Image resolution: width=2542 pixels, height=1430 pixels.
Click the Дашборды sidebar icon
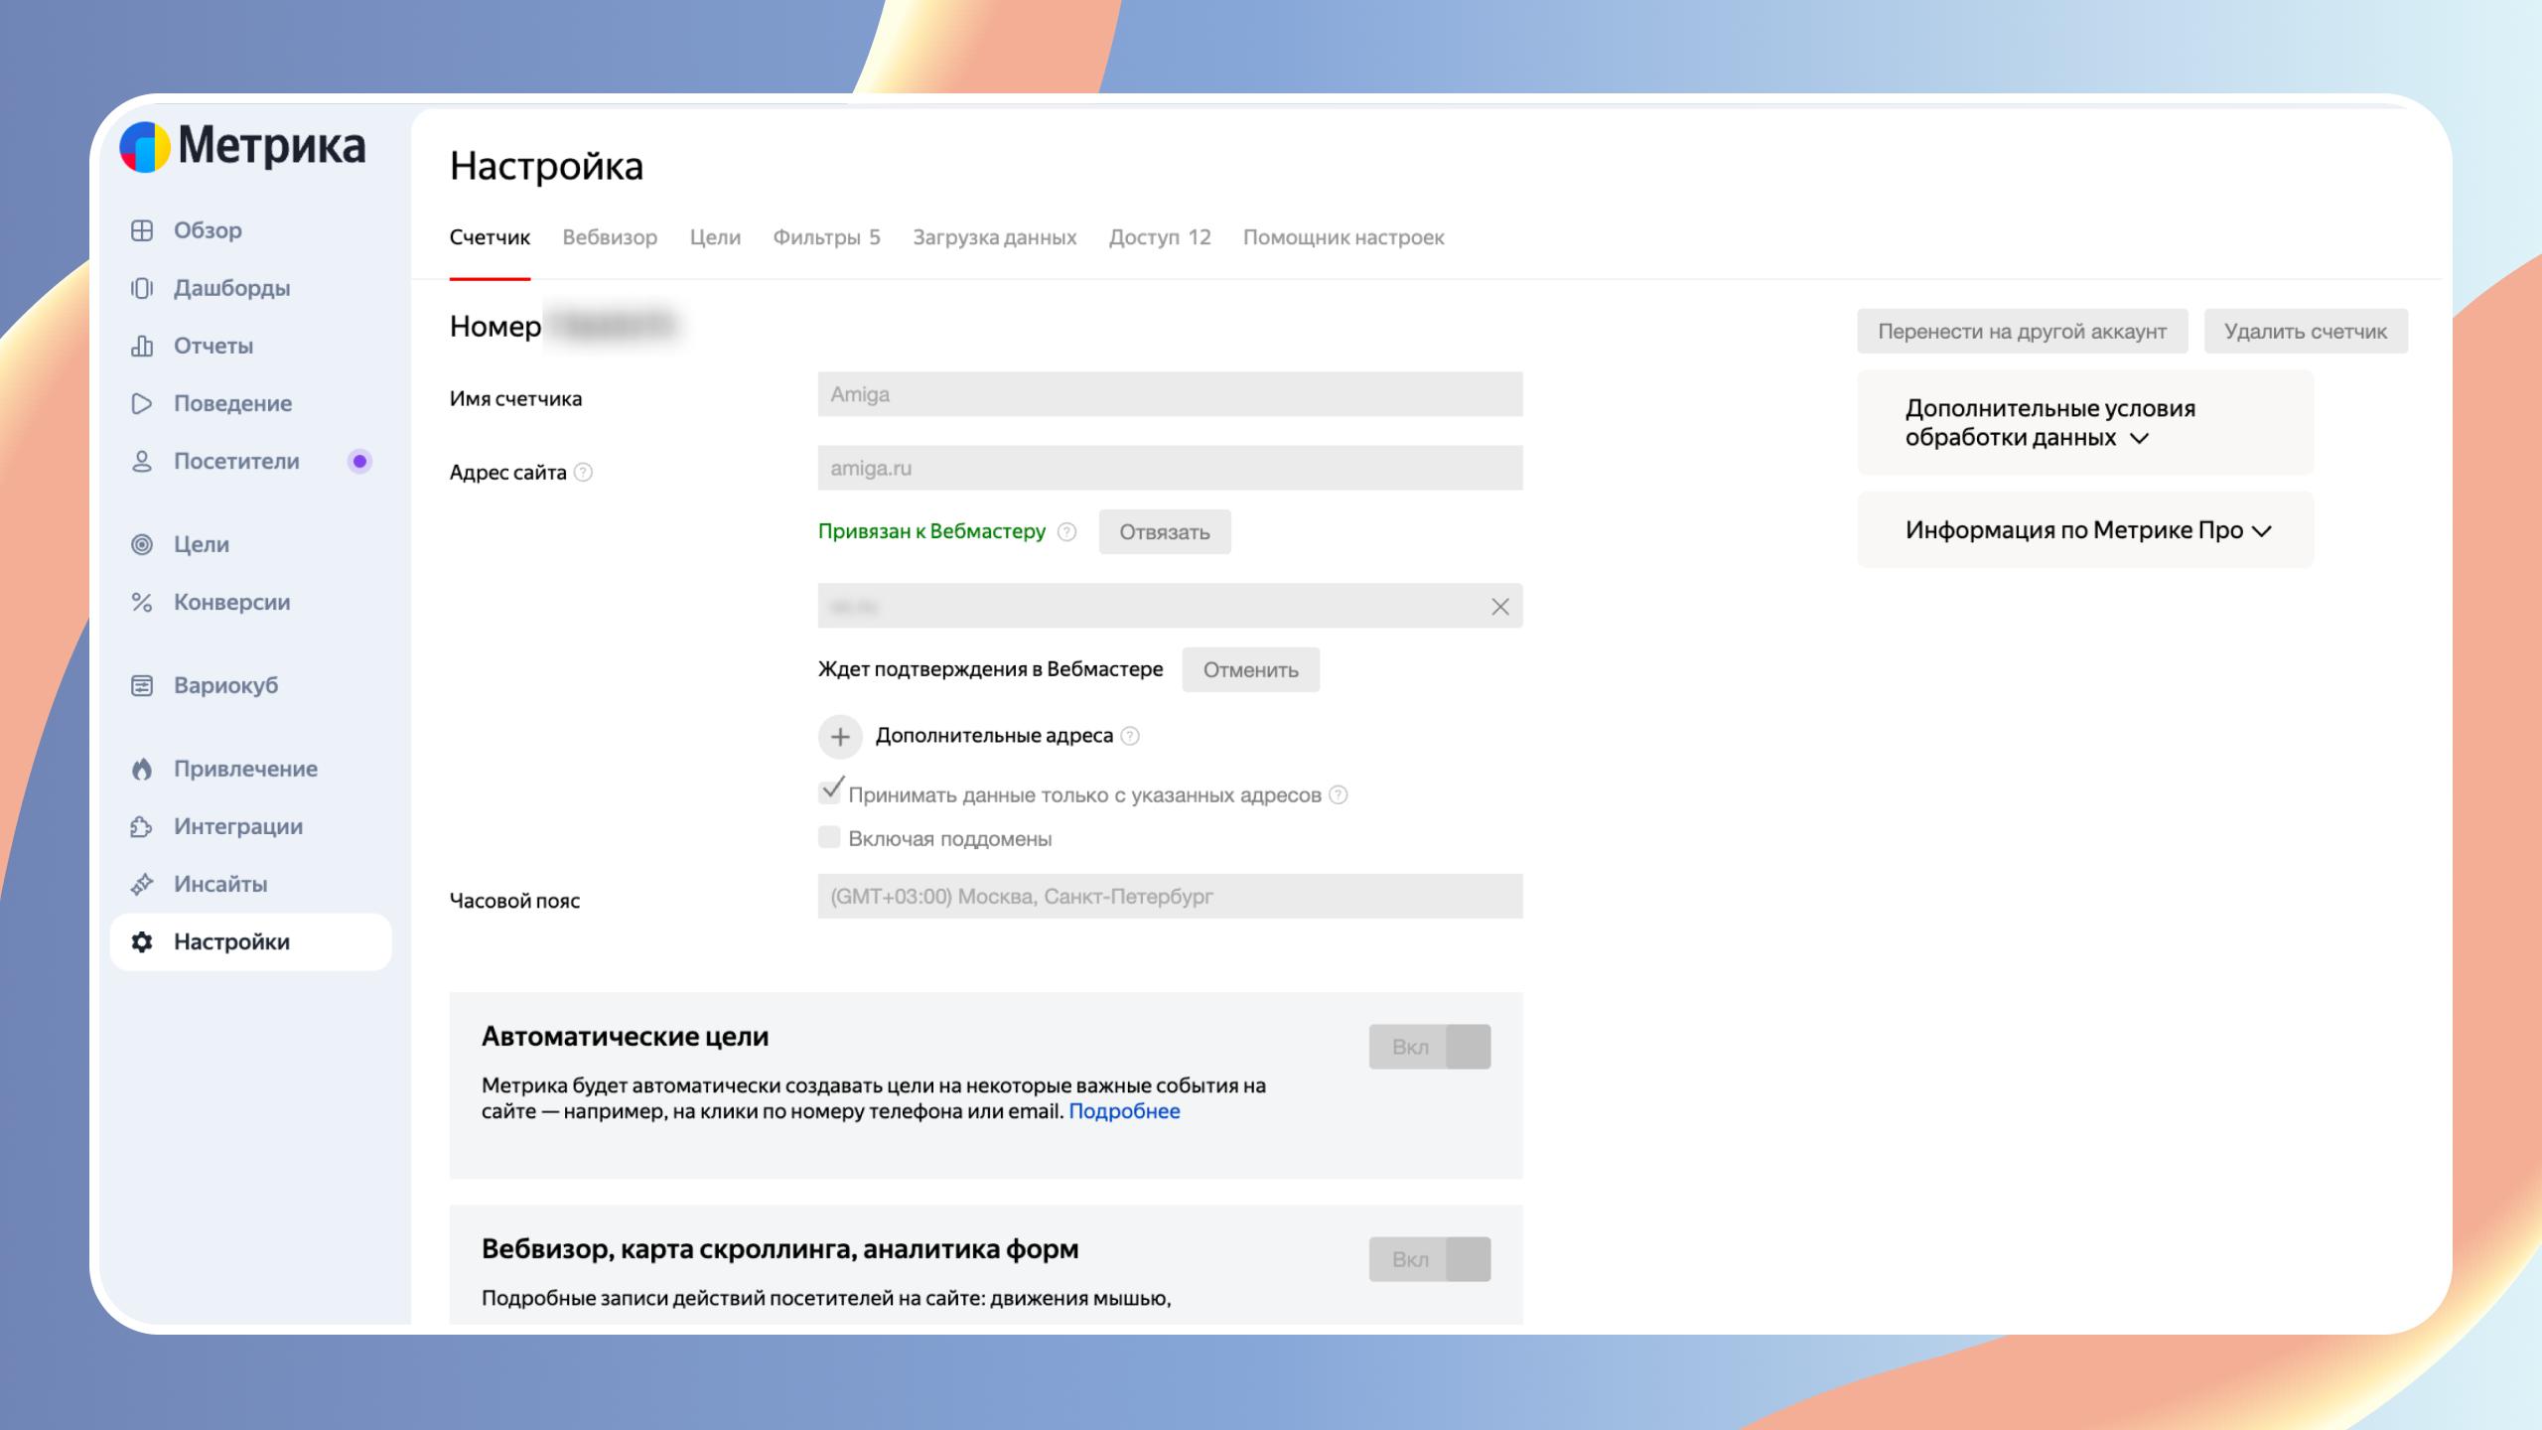tap(142, 288)
